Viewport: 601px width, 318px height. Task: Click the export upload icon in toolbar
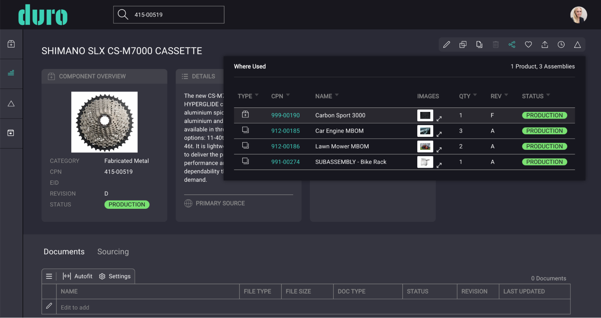(544, 45)
